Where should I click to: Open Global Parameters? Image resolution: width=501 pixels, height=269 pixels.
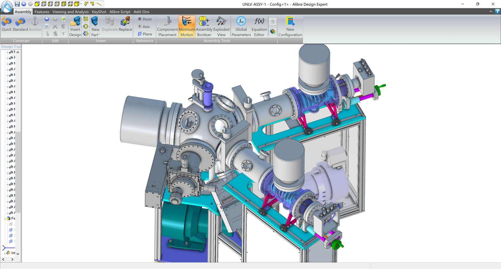click(x=241, y=26)
